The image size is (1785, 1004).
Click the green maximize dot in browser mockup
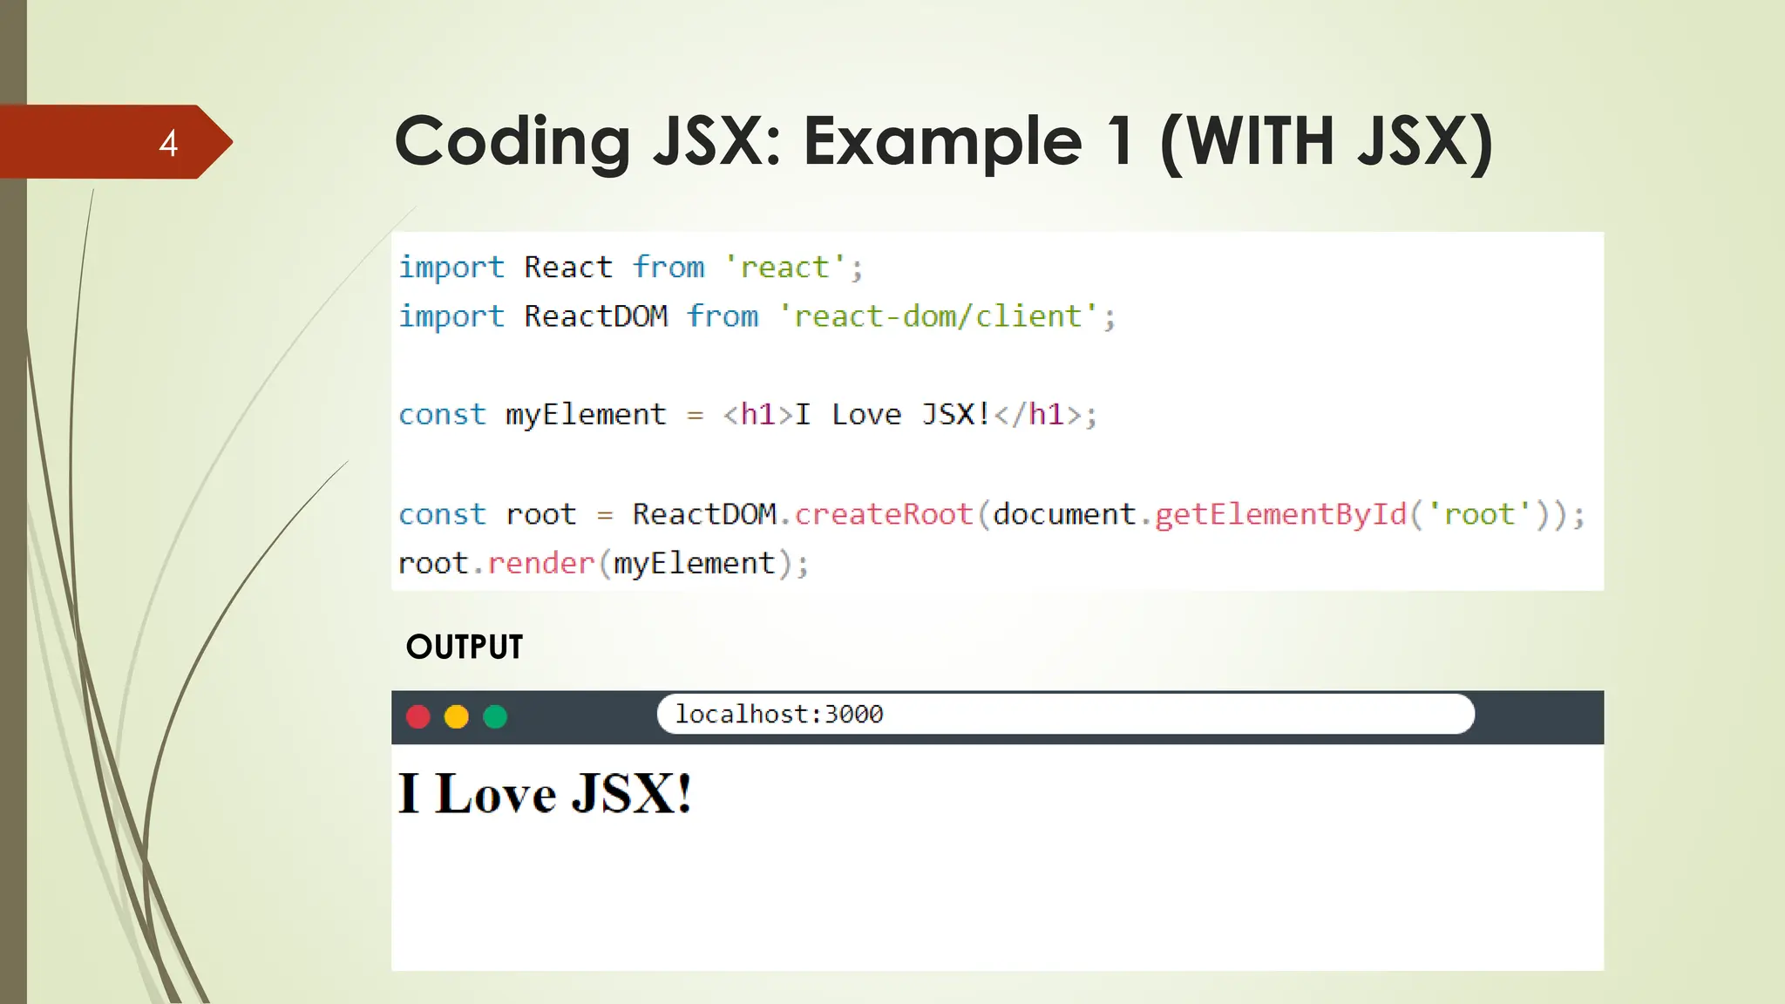point(495,716)
